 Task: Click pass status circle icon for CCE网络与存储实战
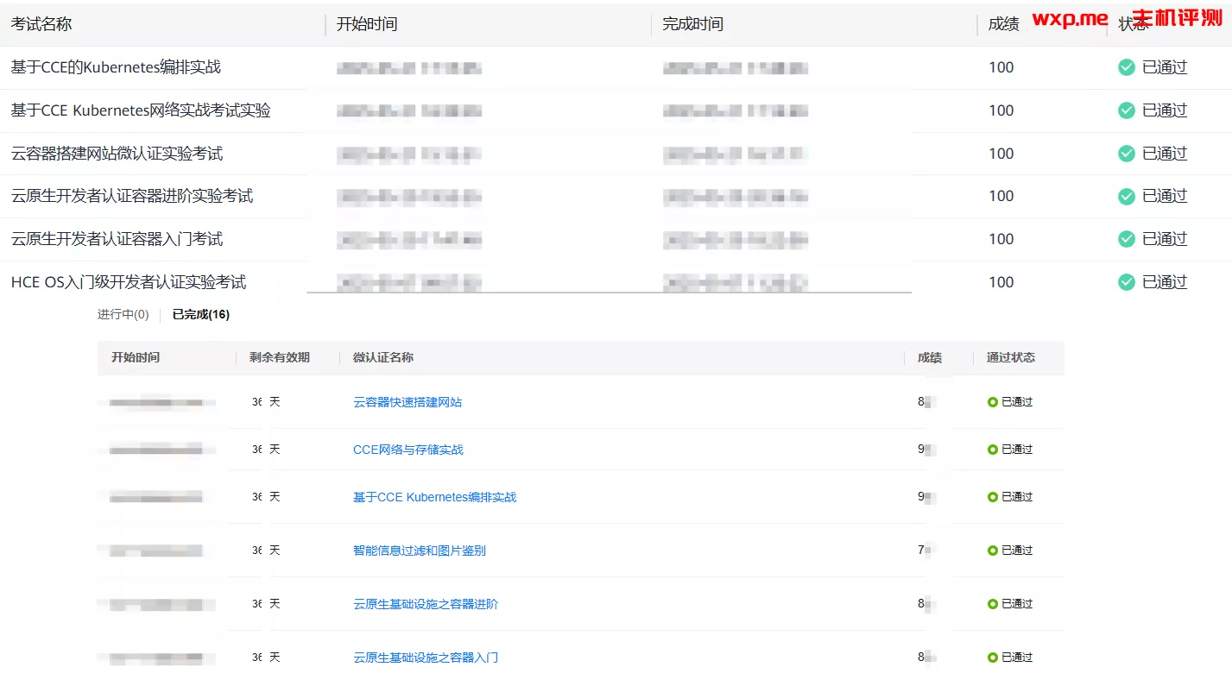pyautogui.click(x=993, y=450)
